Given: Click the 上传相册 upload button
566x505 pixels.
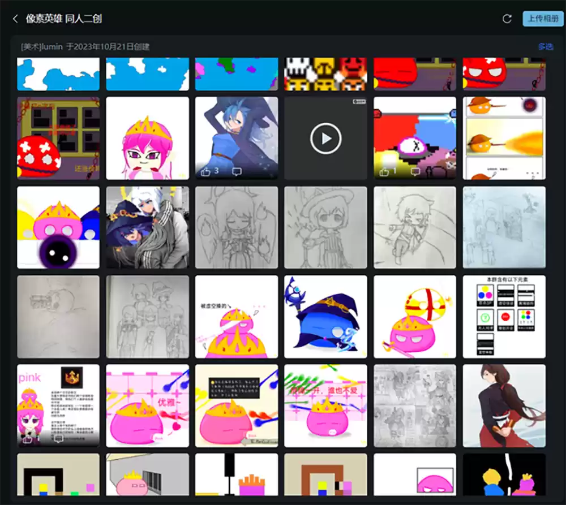Looking at the screenshot, I should coord(543,19).
